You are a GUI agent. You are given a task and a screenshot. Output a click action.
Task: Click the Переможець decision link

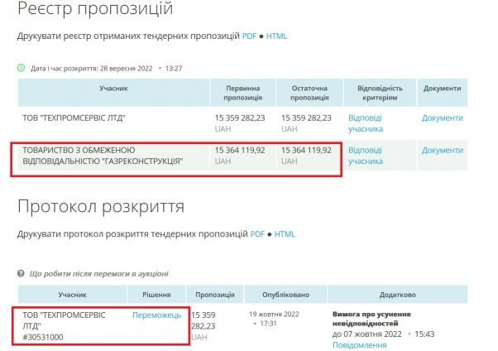pos(156,315)
